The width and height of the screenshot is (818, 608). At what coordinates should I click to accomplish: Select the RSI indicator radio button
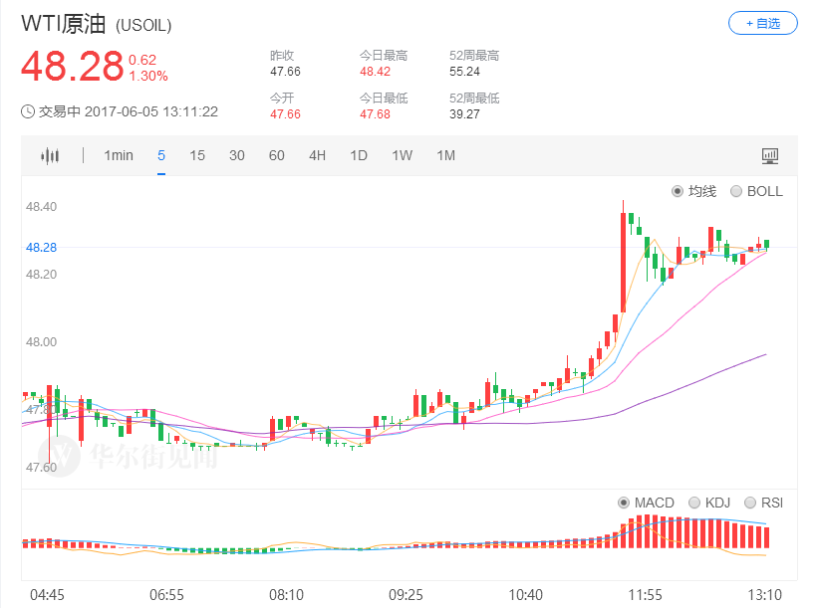pyautogui.click(x=750, y=503)
